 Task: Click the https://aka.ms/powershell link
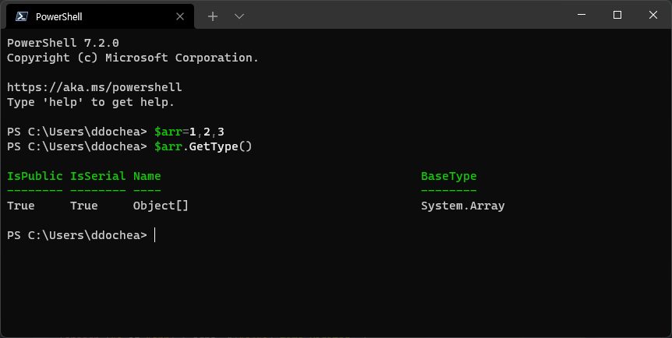click(94, 87)
